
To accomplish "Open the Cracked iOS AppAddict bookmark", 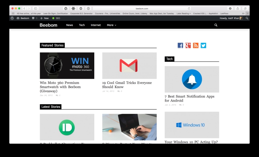I will (x=205, y=13).
